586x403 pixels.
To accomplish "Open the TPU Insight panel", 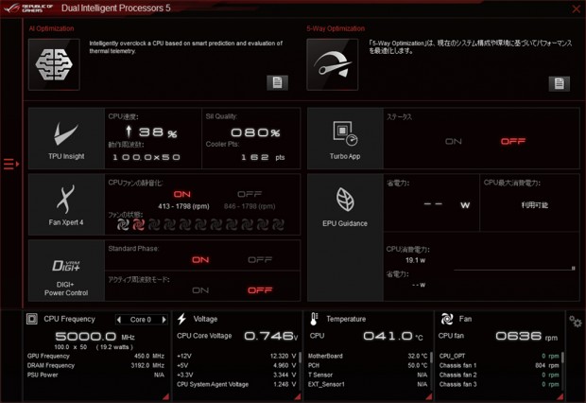I will click(66, 138).
